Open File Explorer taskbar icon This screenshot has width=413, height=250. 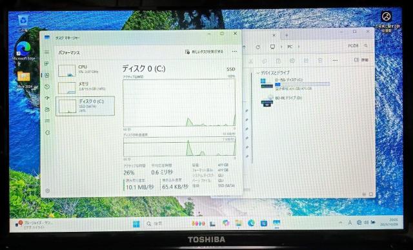(x=239, y=224)
